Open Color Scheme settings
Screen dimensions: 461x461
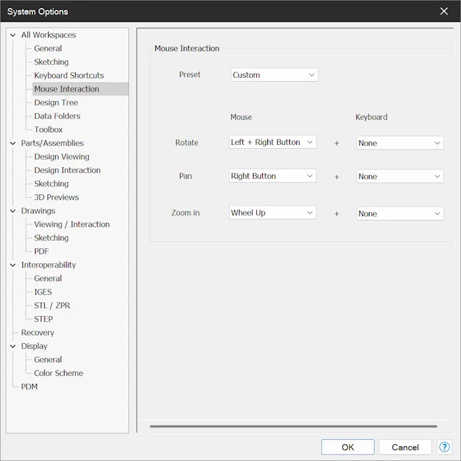pyautogui.click(x=59, y=373)
